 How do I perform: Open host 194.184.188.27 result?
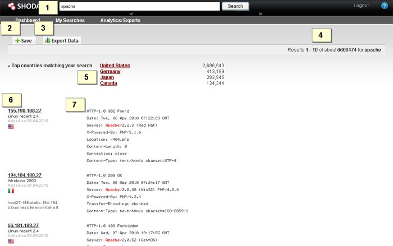tap(25, 175)
